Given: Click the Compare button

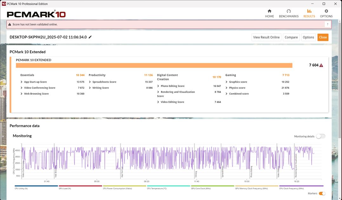Looking at the screenshot, I should pos(291,37).
